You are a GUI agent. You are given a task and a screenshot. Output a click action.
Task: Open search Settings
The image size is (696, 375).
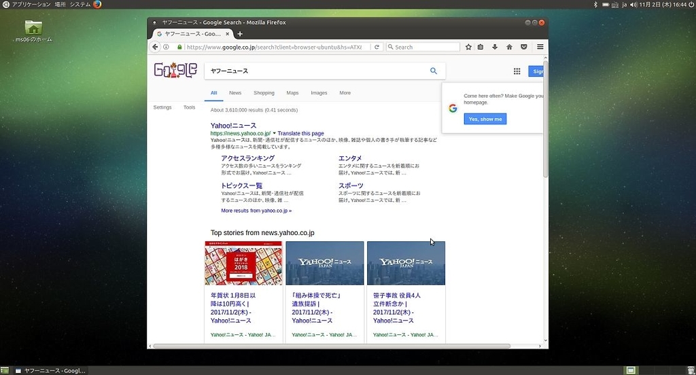(x=162, y=107)
